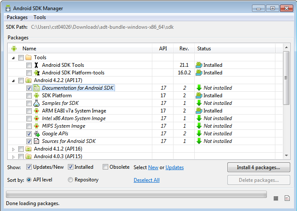The width and height of the screenshot is (297, 211).
Task: Open the Tools menu
Action: [40, 17]
